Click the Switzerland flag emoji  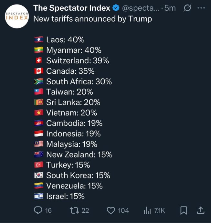coord(39,60)
